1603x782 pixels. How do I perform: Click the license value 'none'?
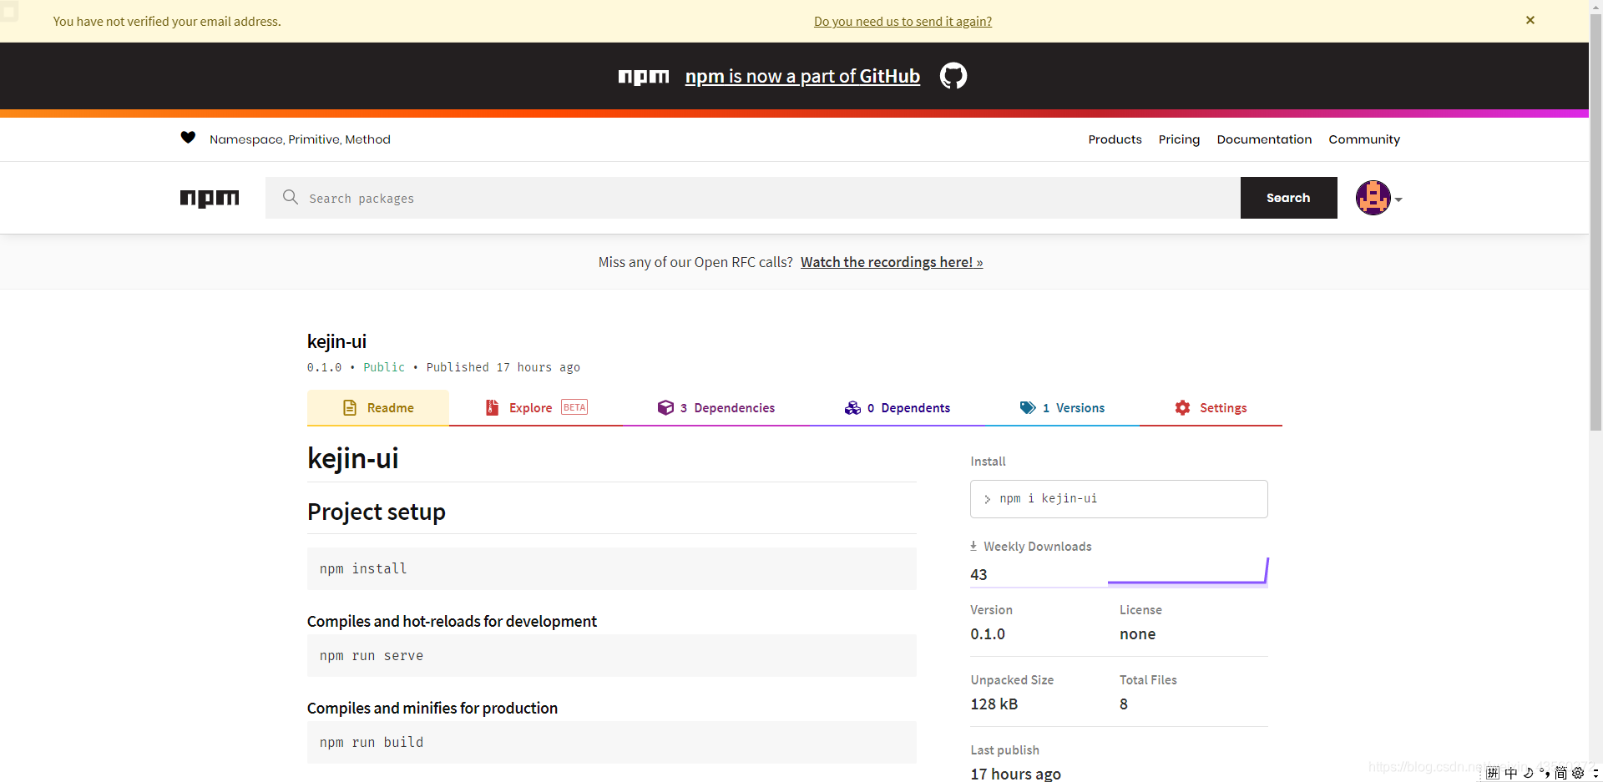point(1137,633)
